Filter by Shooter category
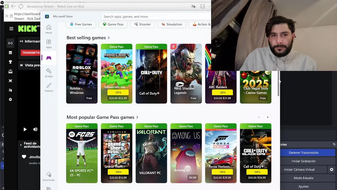This screenshot has width=337, height=190. click(142, 24)
